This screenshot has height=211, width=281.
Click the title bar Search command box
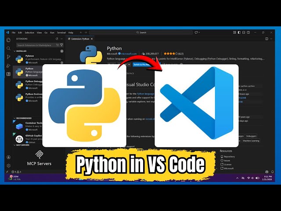point(141,33)
